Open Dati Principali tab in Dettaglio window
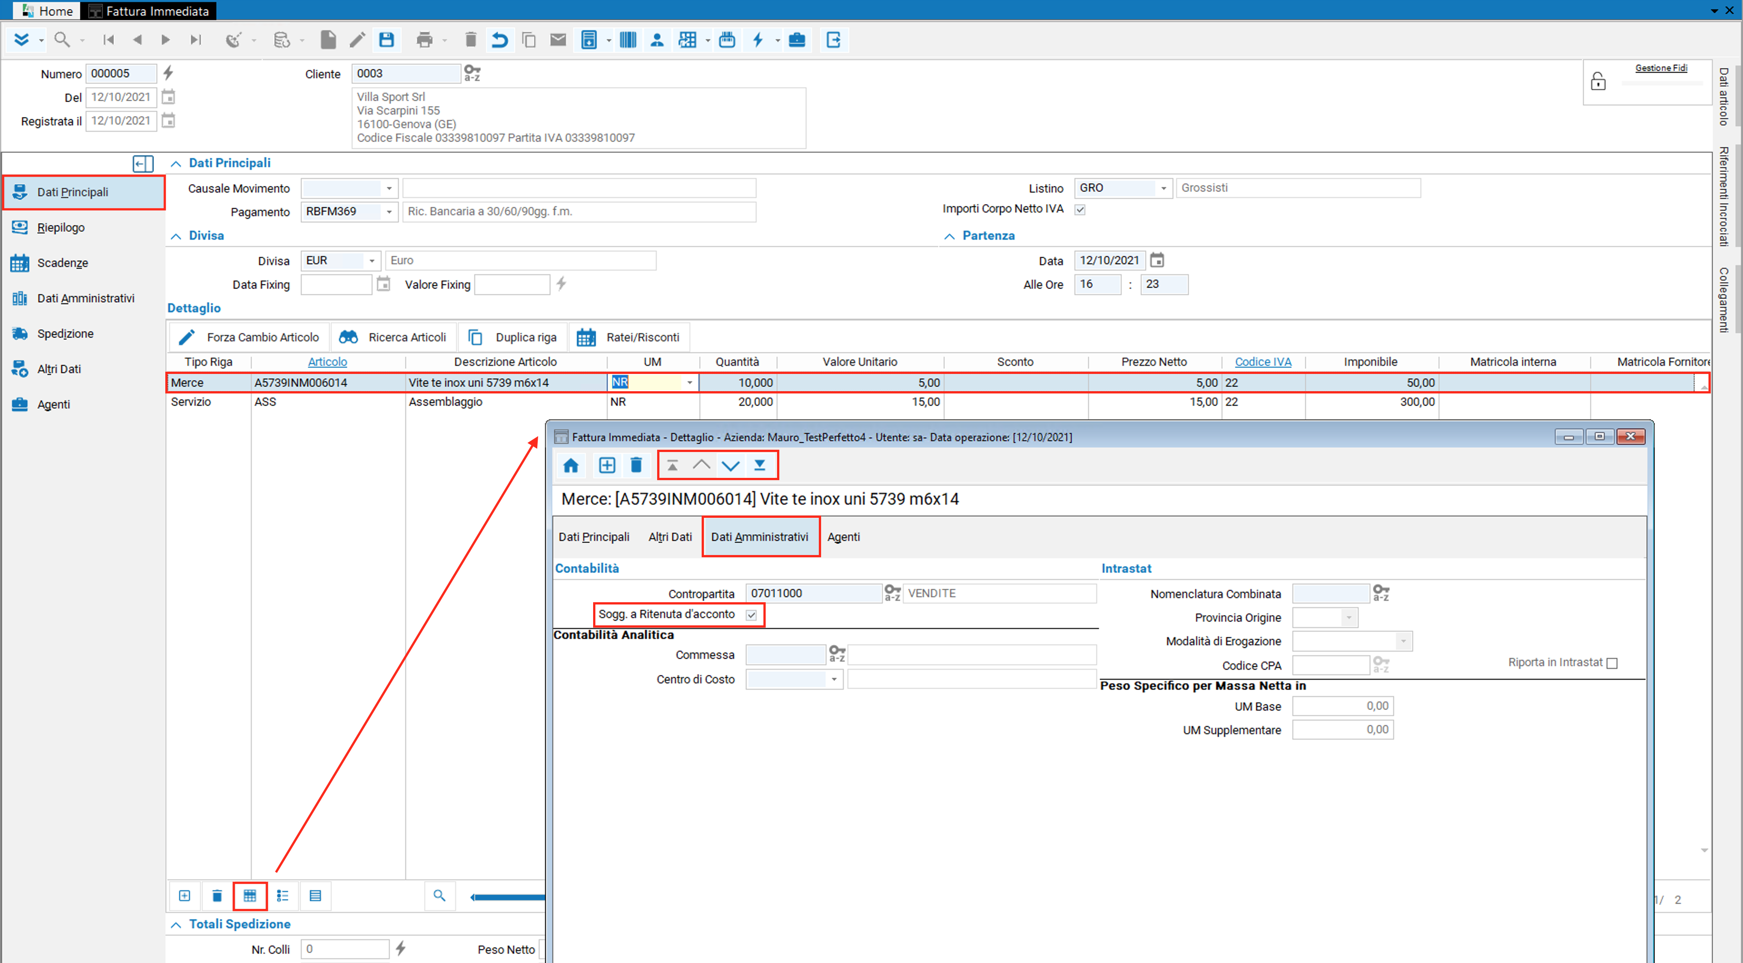This screenshot has height=963, width=1743. tap(594, 537)
